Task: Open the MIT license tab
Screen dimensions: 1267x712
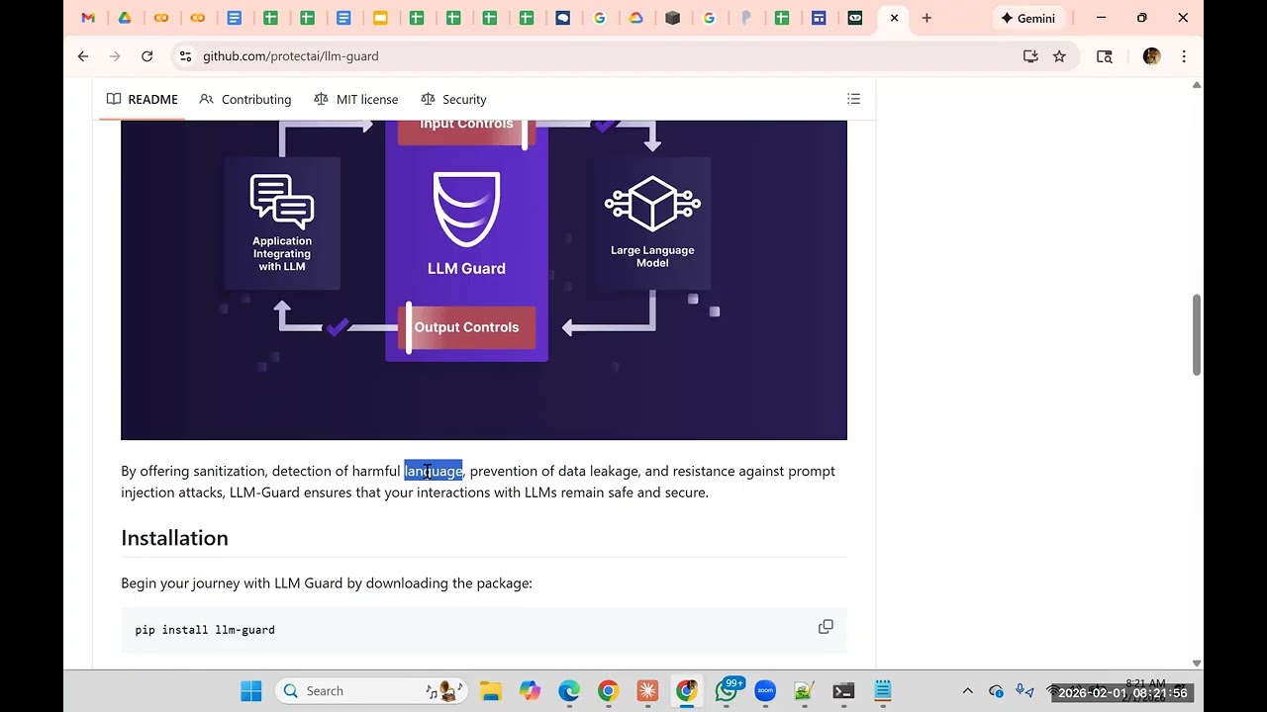Action: [x=356, y=99]
